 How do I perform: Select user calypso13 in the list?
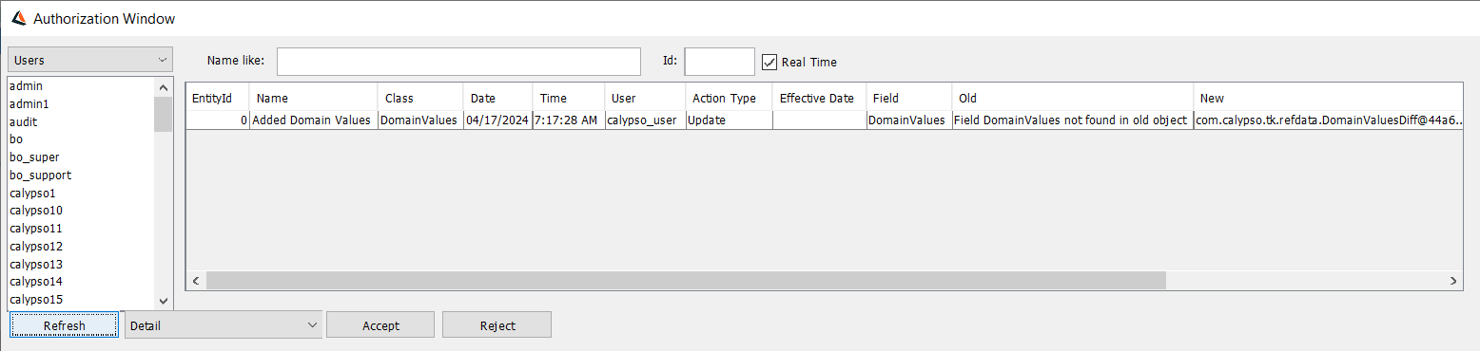point(81,264)
